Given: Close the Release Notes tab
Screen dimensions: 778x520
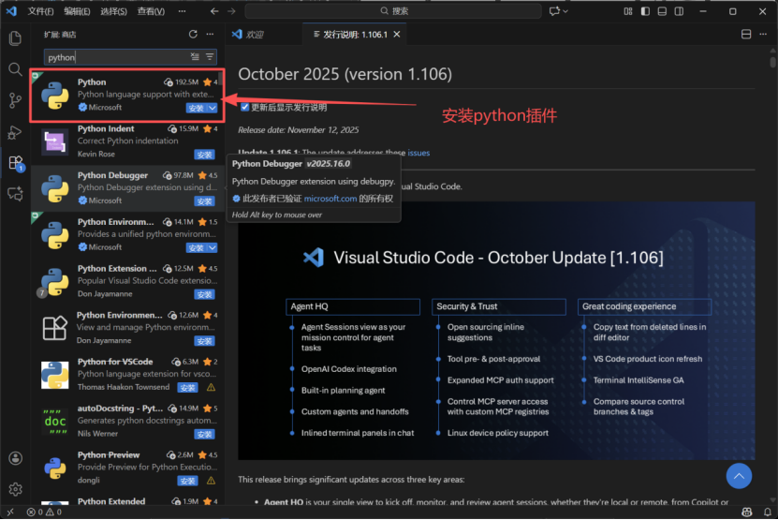Looking at the screenshot, I should tap(397, 35).
